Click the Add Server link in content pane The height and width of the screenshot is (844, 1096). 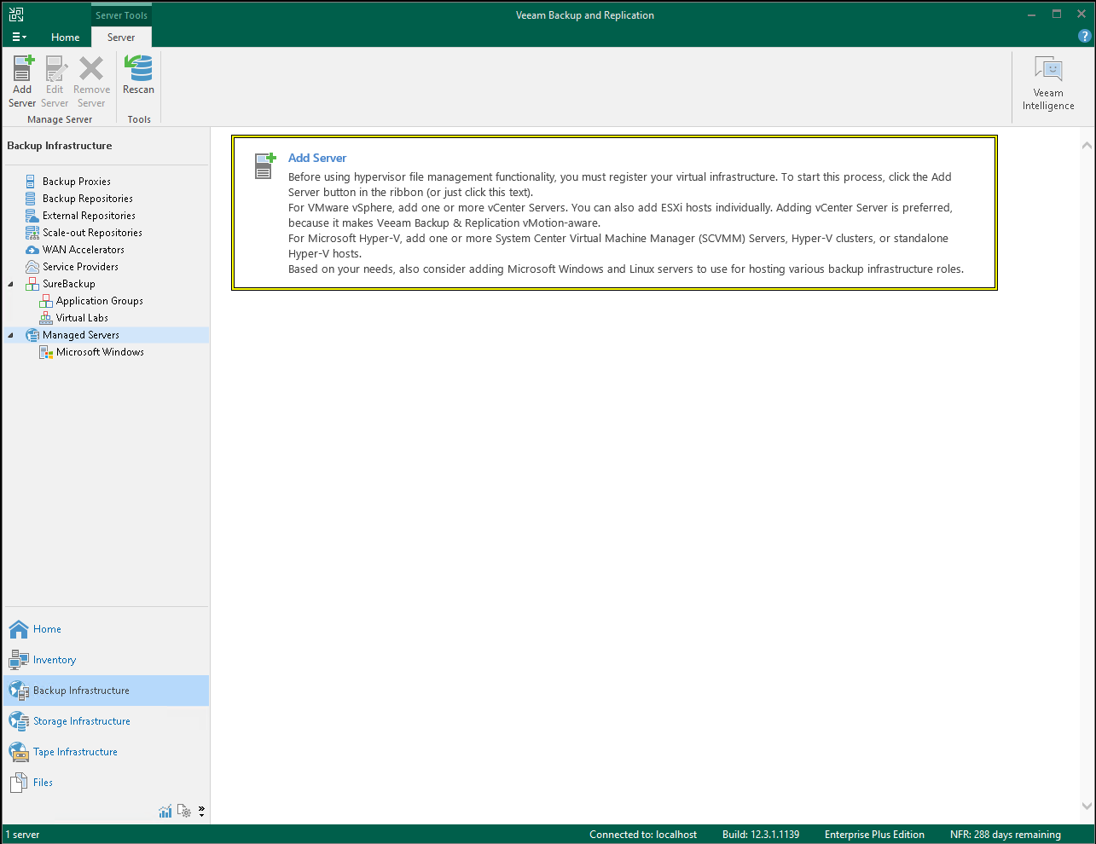(317, 158)
